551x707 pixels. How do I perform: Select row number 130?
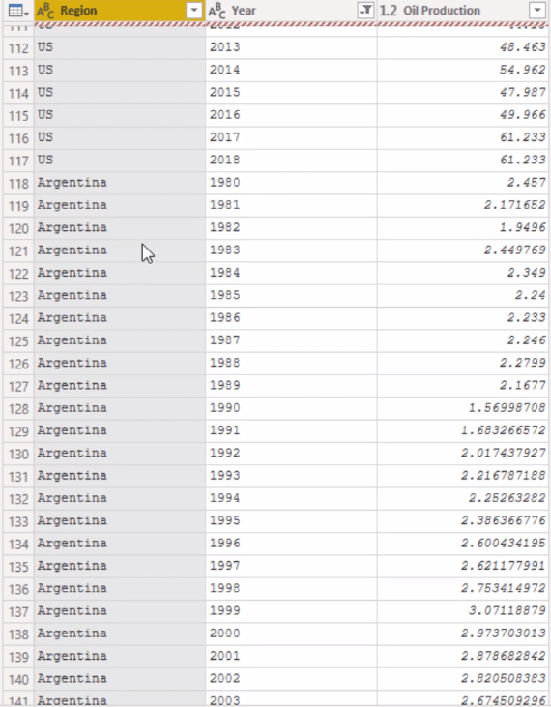18,454
